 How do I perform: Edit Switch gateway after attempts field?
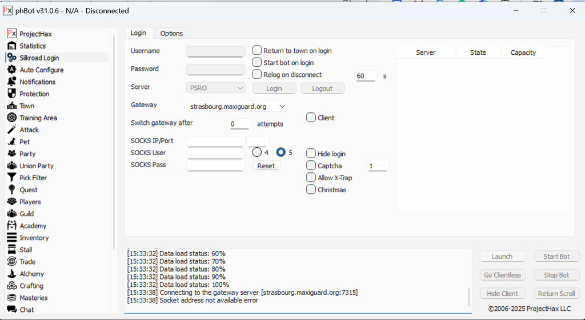point(239,124)
